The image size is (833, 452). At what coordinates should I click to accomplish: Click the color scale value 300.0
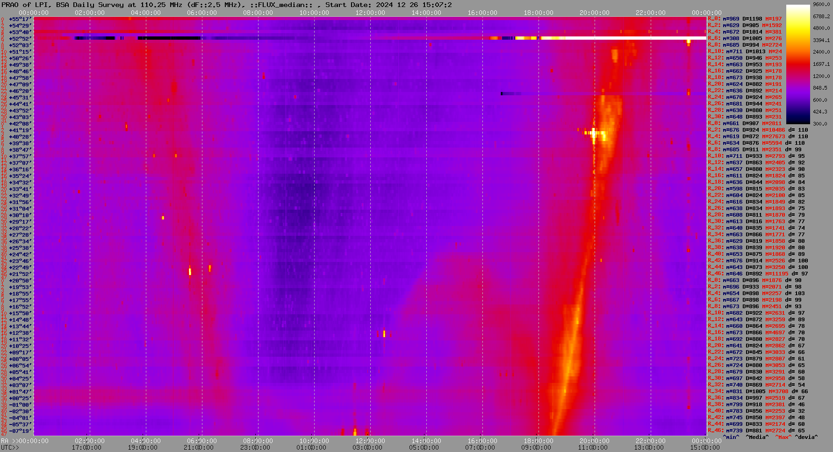click(820, 124)
